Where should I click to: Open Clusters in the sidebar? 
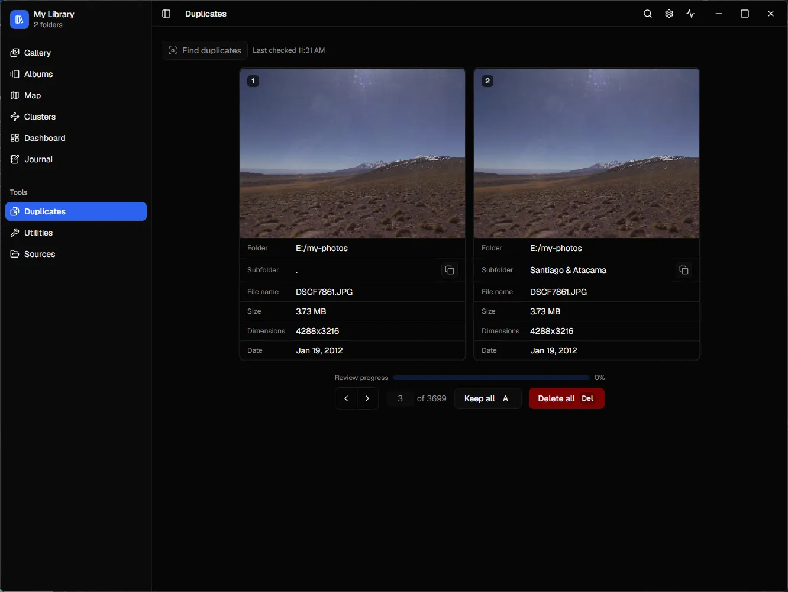click(x=76, y=117)
